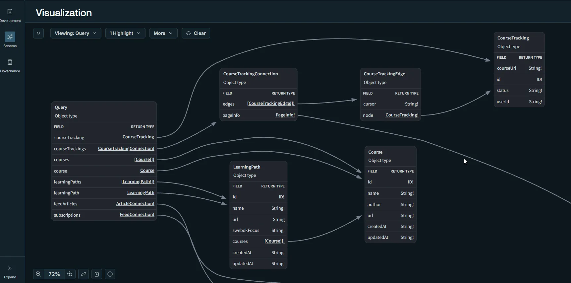Click the author field in Course
This screenshot has height=283, width=571.
(390, 204)
